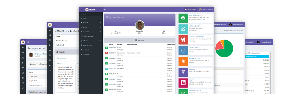This screenshot has width=293, height=94.
Task: Open the Damian Bellandi user menu
Action: click(x=206, y=9)
